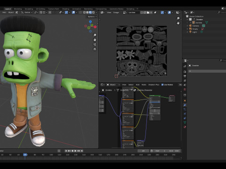Viewport: 226px width, 169px height.
Task: Open the Object Data green triangle tab
Action: [x=185, y=123]
